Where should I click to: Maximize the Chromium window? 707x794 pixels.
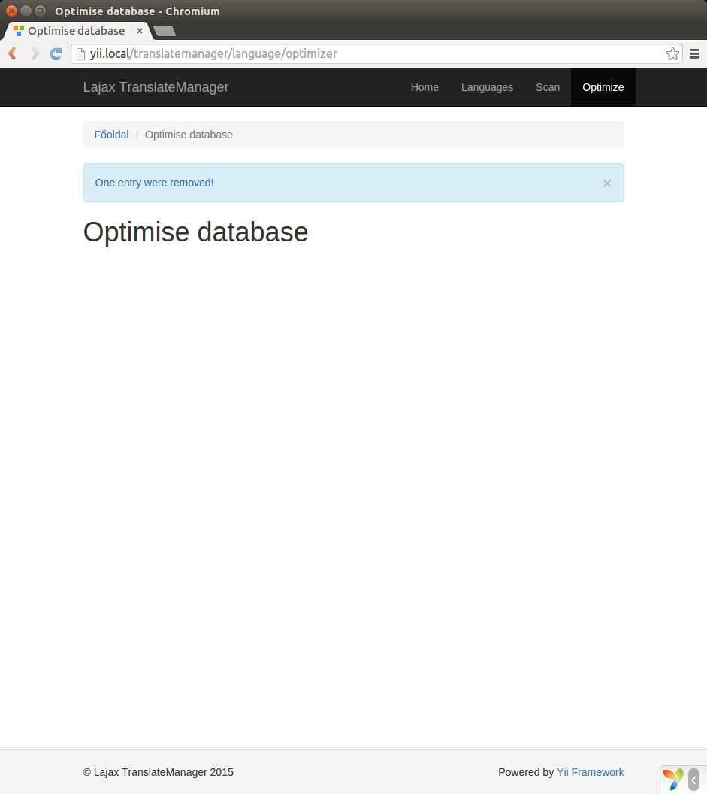(x=40, y=11)
